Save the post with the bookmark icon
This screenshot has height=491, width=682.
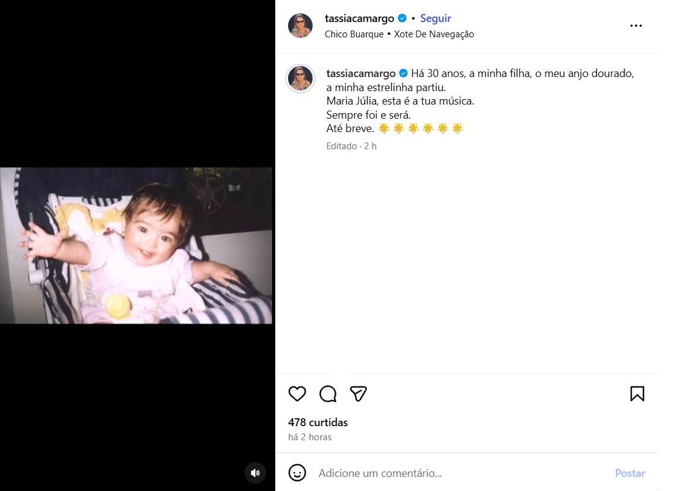click(637, 394)
